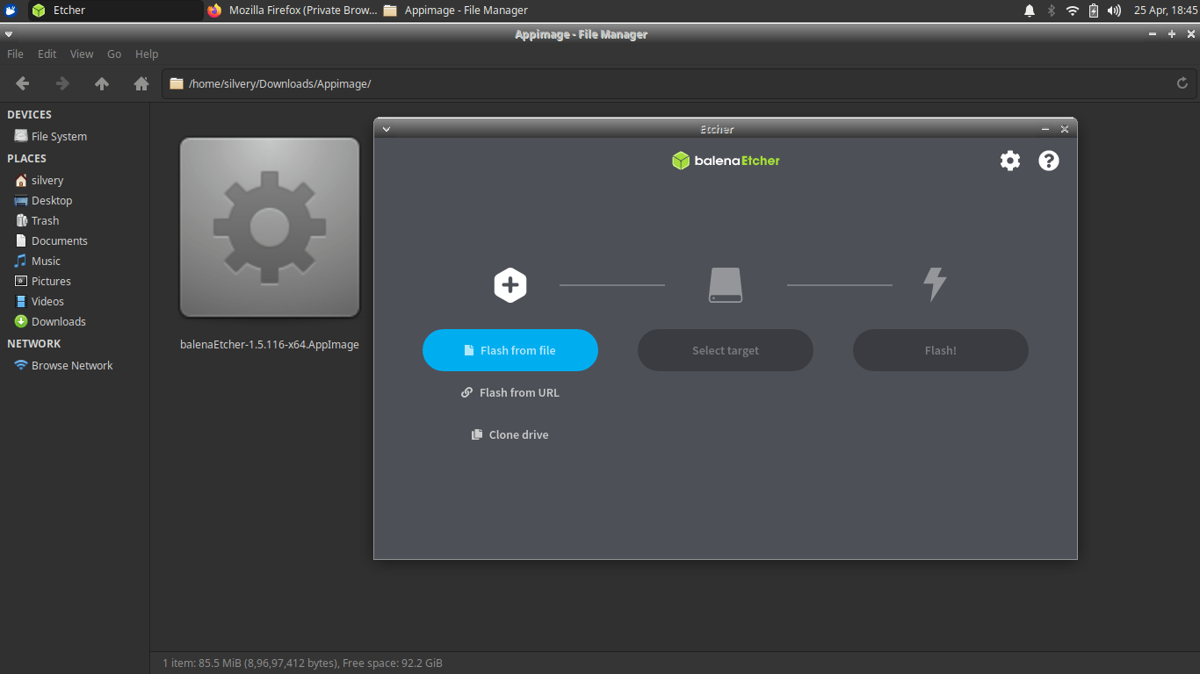Screen dimensions: 1200x674
Task: Select the balenaEtcher AppImage gear thumbnail
Action: click(270, 227)
